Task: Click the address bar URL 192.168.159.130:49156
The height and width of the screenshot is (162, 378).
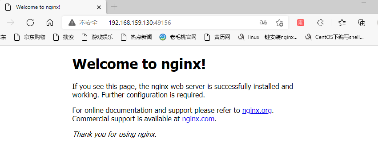Action: point(140,23)
